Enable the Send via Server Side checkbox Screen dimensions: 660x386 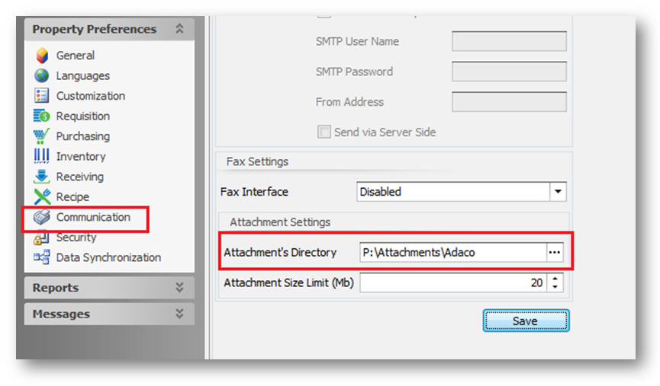[324, 132]
